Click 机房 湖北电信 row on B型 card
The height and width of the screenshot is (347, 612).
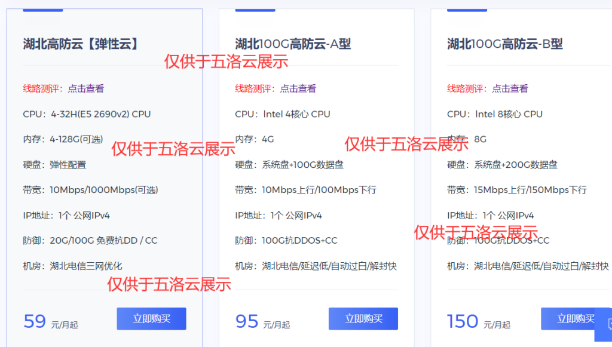pos(526,266)
